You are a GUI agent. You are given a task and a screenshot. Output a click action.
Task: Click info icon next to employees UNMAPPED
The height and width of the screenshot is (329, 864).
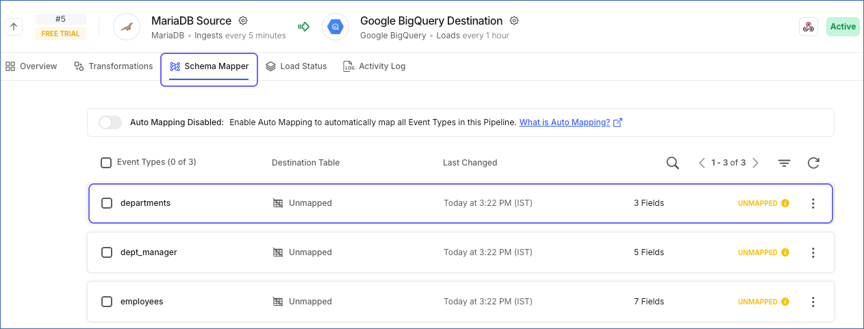785,302
